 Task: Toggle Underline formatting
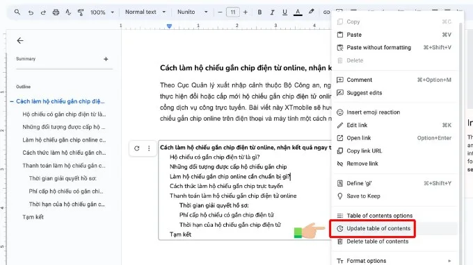284,12
